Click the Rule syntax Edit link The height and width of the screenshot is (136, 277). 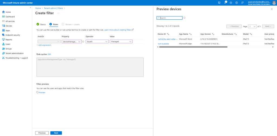pyautogui.click(x=49, y=54)
